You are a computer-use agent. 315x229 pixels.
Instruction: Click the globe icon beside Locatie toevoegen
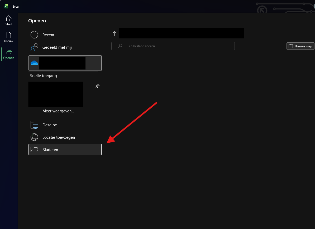(34, 137)
